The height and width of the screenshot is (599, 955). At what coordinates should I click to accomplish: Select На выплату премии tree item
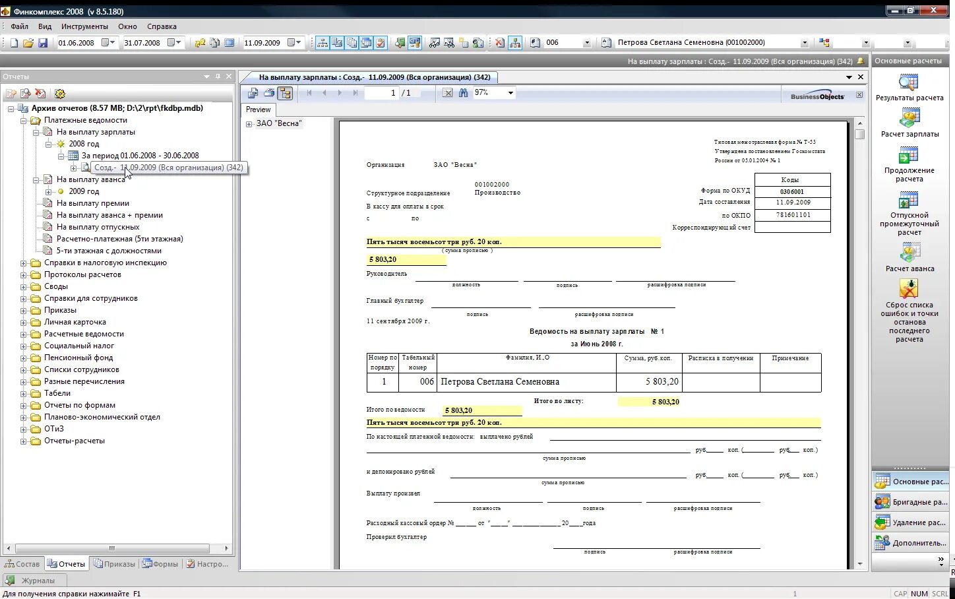tap(92, 203)
